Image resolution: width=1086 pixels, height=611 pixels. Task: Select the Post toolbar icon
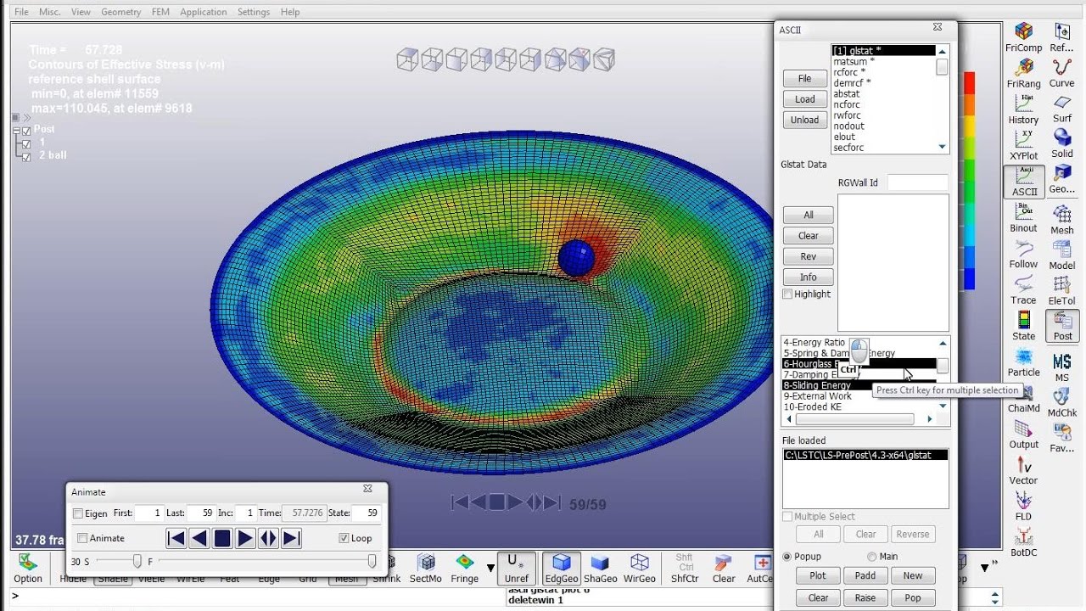coord(1063,326)
